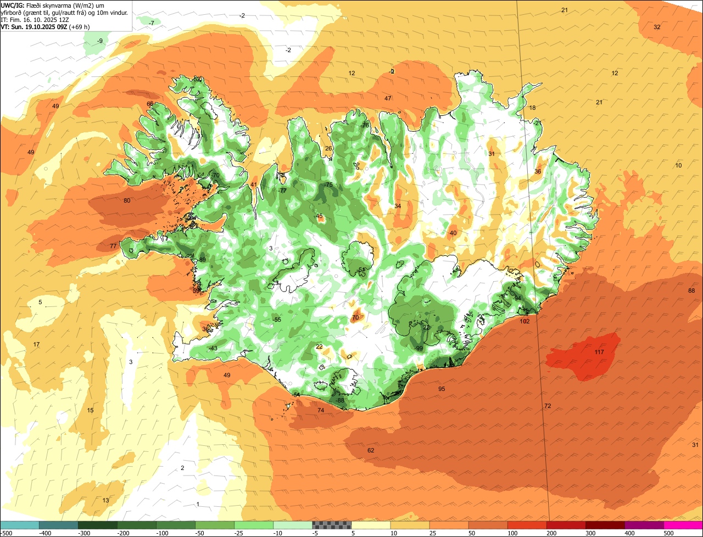Click the '-500' legend label
This screenshot has height=537, width=703.
(7, 533)
